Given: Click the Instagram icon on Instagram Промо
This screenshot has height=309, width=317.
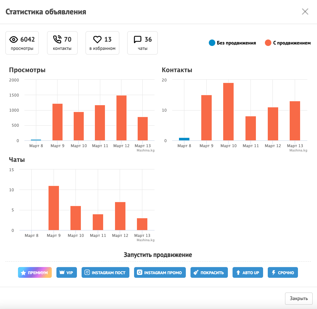Looking at the screenshot, I should click(x=139, y=272).
